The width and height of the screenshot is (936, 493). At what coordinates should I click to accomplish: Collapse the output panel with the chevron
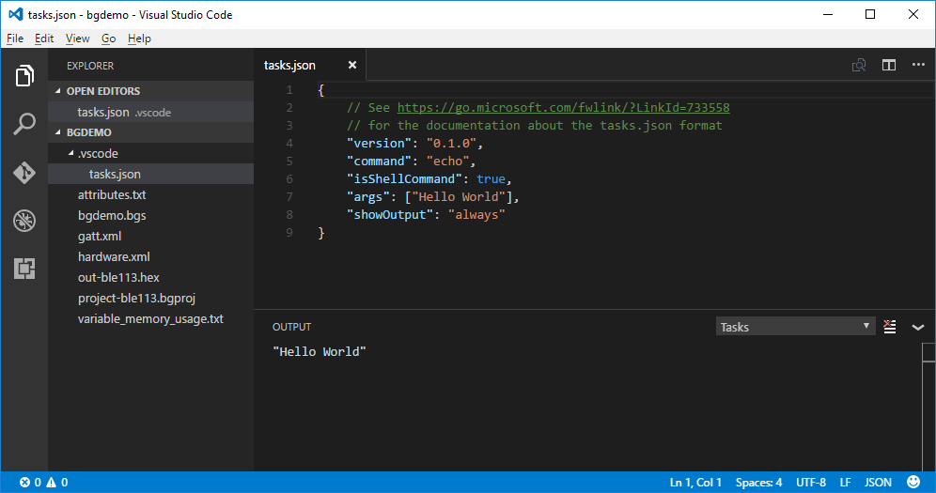tap(918, 328)
